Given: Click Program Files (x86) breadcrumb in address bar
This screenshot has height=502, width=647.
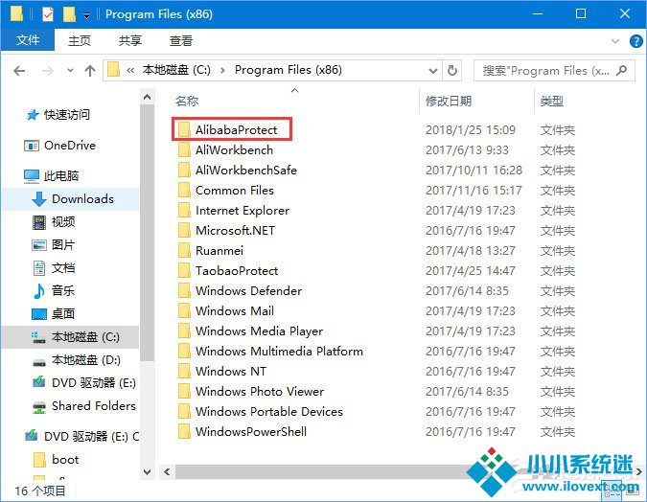Looking at the screenshot, I should point(288,70).
